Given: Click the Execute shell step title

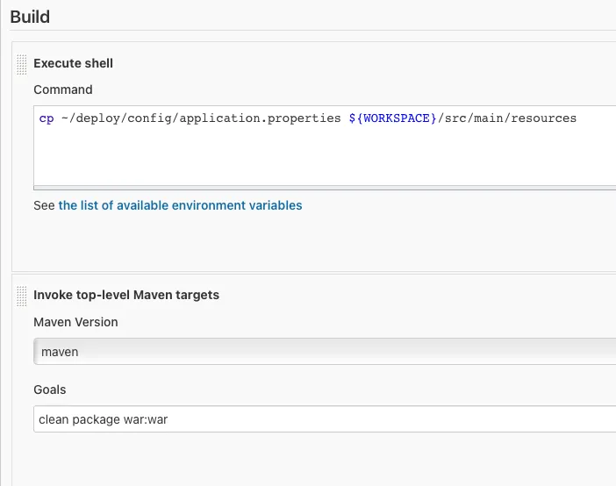Looking at the screenshot, I should 73,63.
